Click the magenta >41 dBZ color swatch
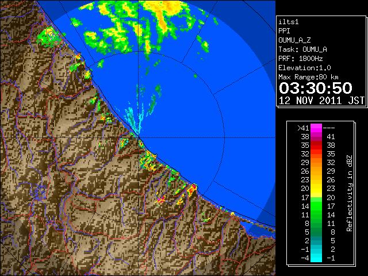Image resolution: width=368 pixels, height=276 pixels. [316, 128]
